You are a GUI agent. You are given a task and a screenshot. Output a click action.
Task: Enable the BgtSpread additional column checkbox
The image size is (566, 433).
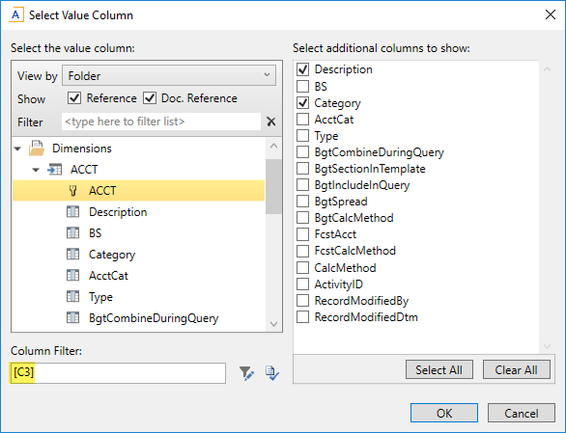(303, 202)
